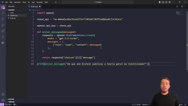Click "enviar_mensagem" in line 7 definition

click(x=52, y=32)
